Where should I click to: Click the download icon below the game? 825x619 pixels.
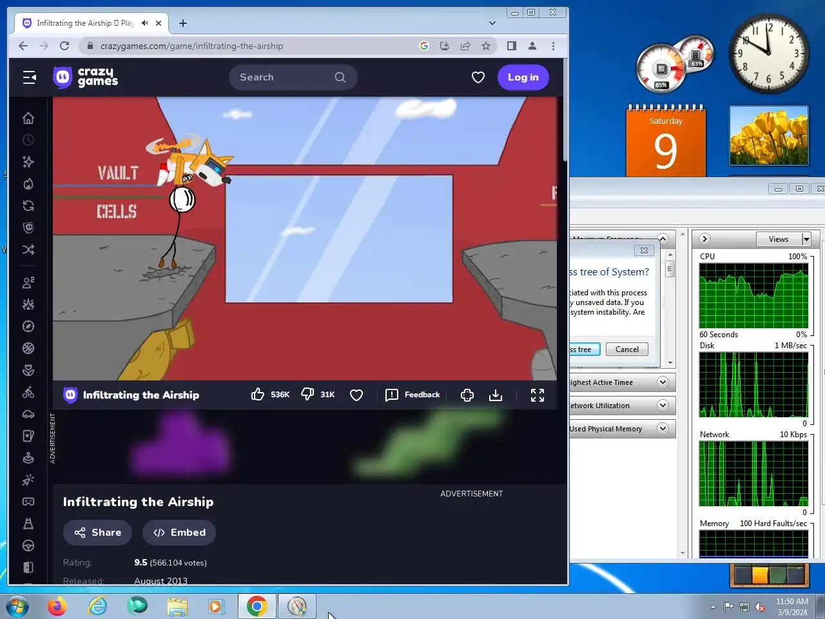pos(496,395)
